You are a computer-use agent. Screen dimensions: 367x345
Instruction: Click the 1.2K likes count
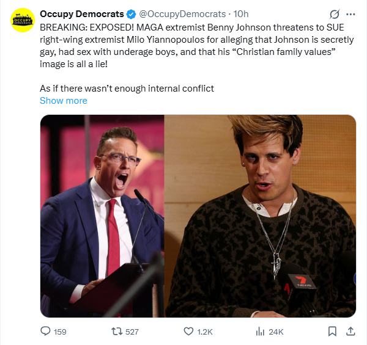(206, 332)
